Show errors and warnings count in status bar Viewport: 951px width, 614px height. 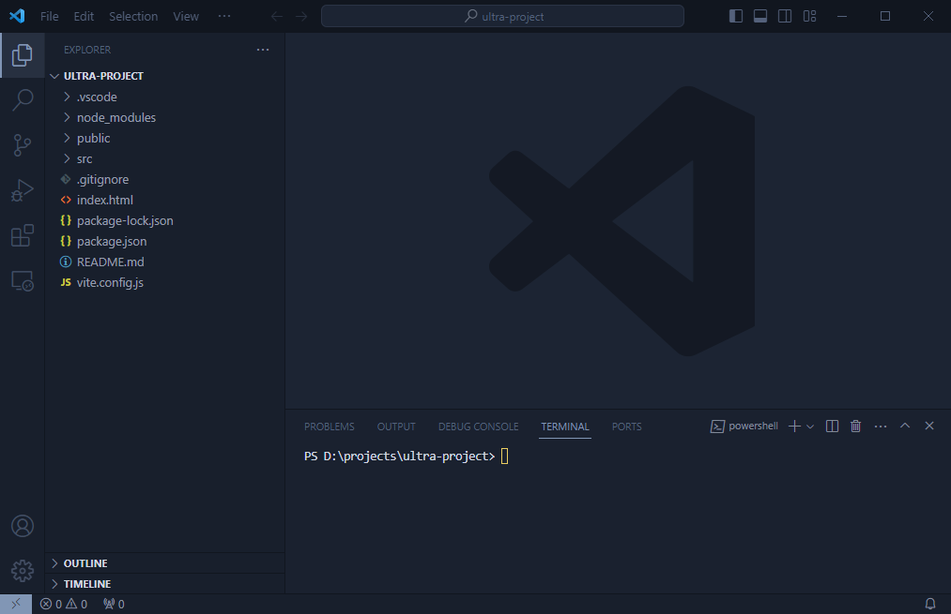(x=64, y=604)
